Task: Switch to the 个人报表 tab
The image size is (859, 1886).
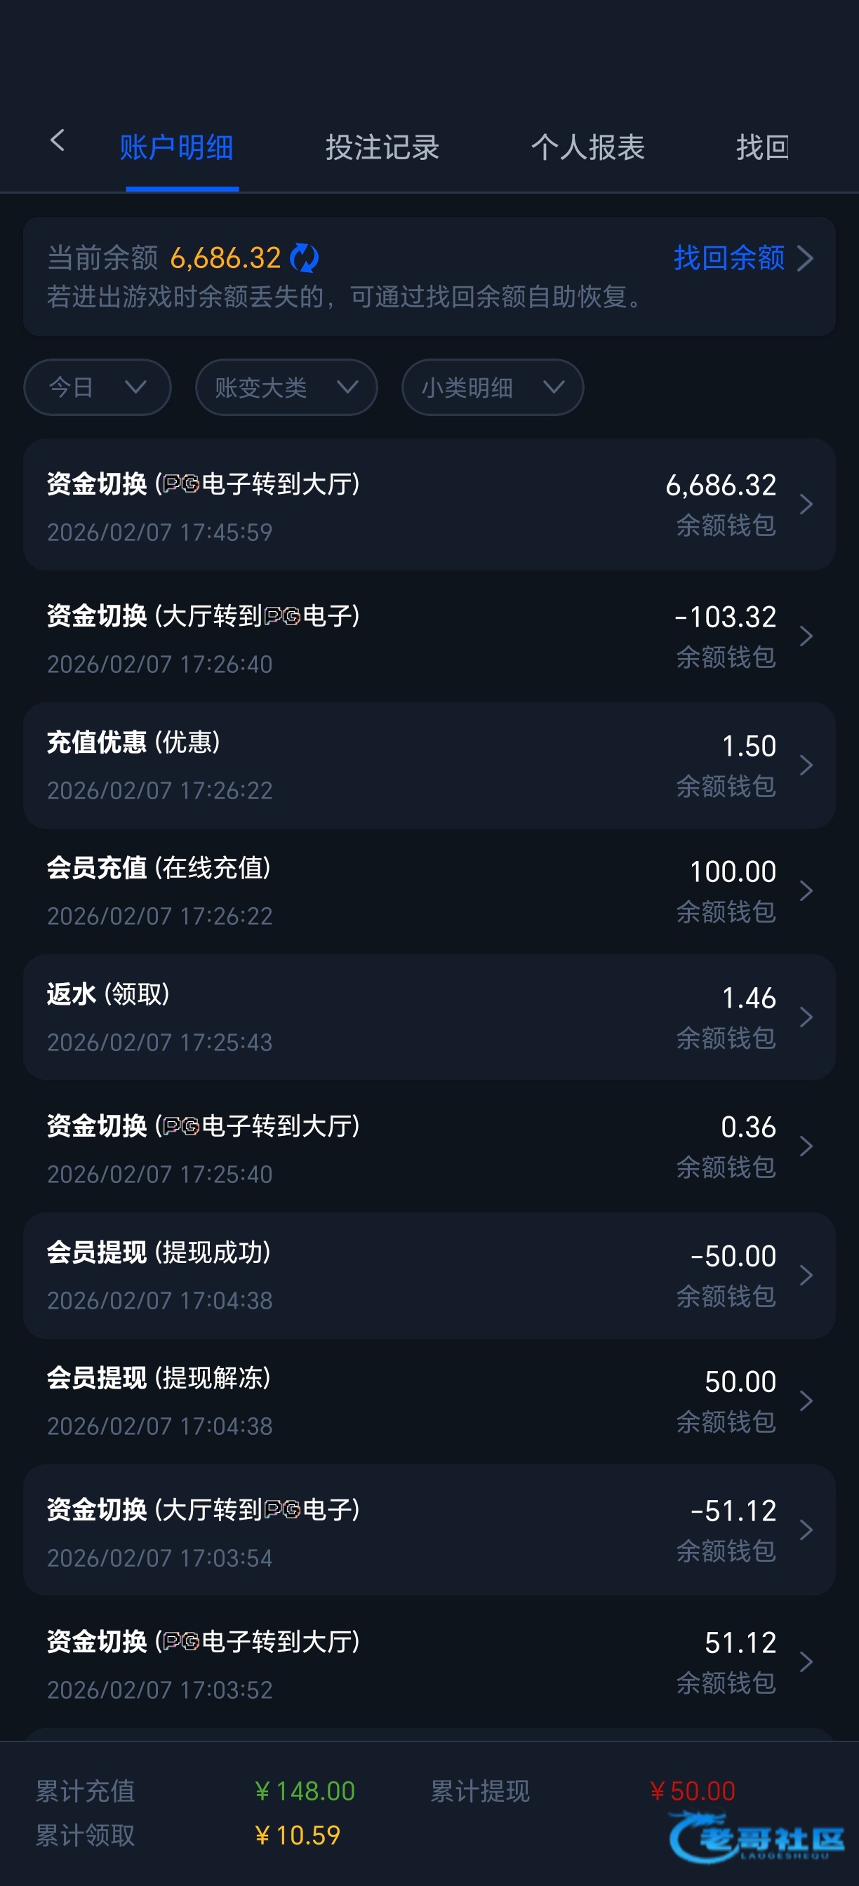Action: click(x=587, y=148)
